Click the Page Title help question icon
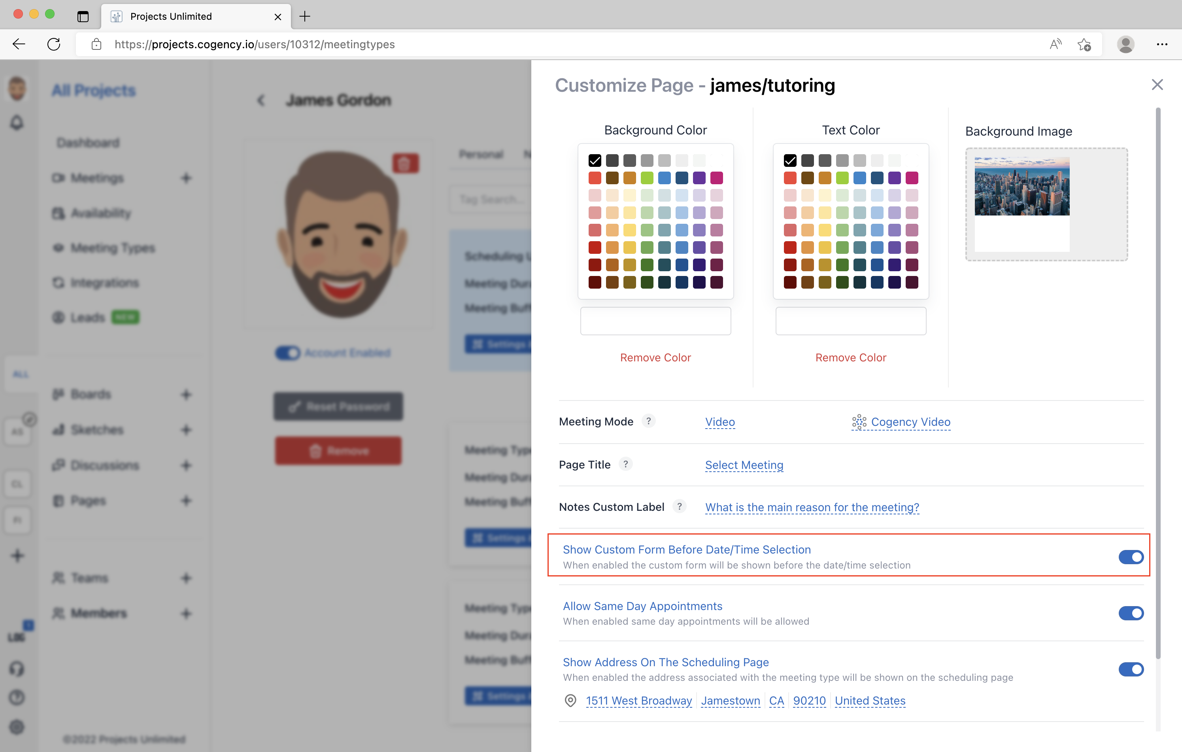Image resolution: width=1182 pixels, height=752 pixels. pyautogui.click(x=625, y=464)
